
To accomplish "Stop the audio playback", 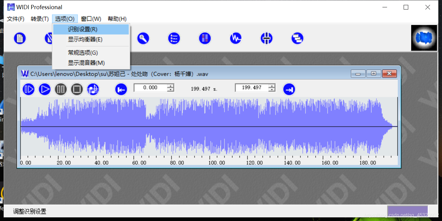I will (77, 89).
